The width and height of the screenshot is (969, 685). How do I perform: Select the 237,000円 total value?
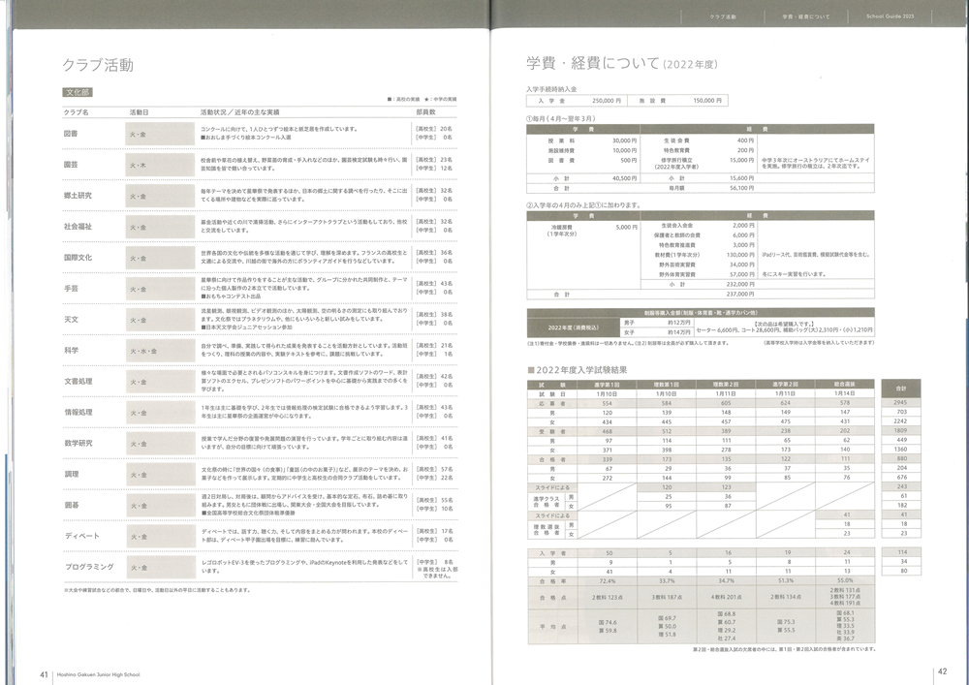click(x=740, y=294)
